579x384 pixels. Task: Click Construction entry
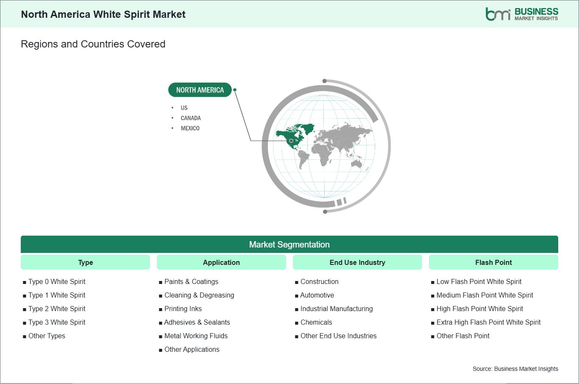click(320, 281)
